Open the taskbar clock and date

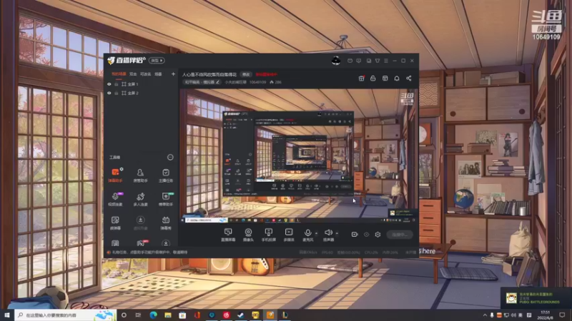(x=545, y=315)
